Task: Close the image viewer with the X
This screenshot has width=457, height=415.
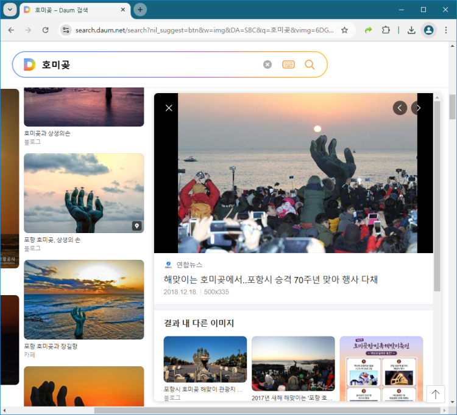Action: 169,108
